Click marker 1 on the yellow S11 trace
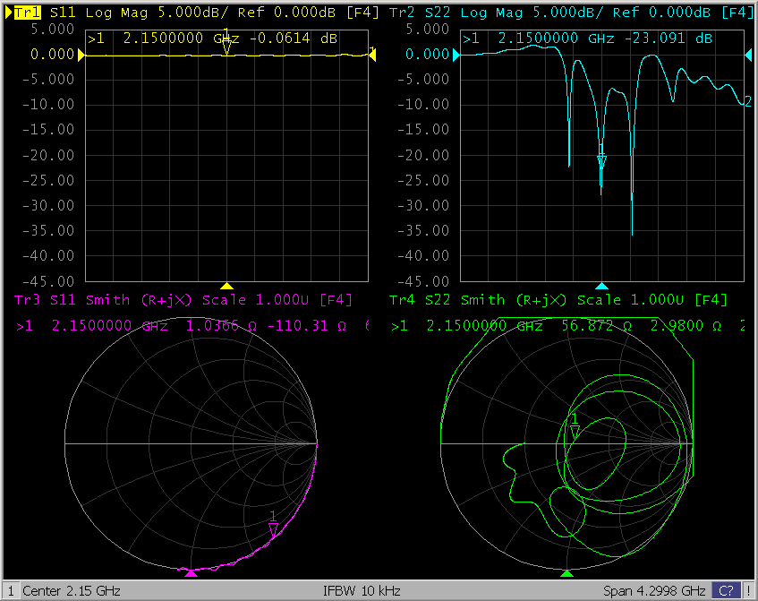 tap(226, 46)
